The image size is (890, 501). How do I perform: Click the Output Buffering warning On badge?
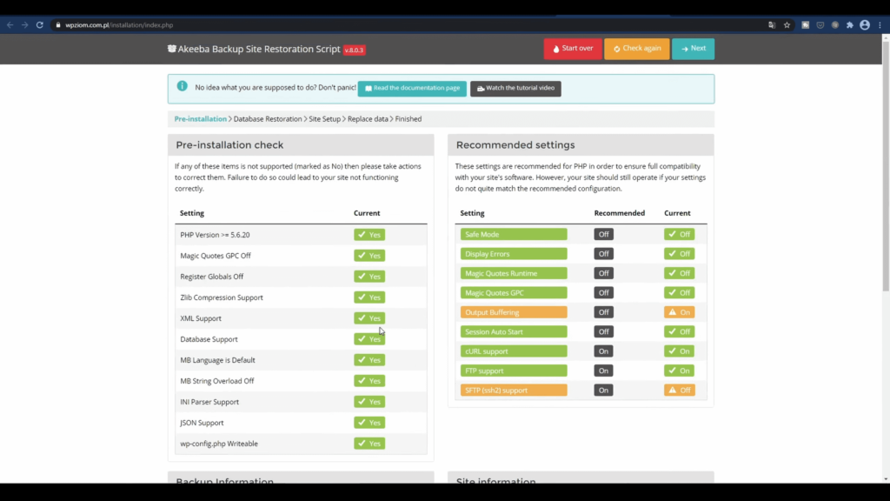[679, 312]
